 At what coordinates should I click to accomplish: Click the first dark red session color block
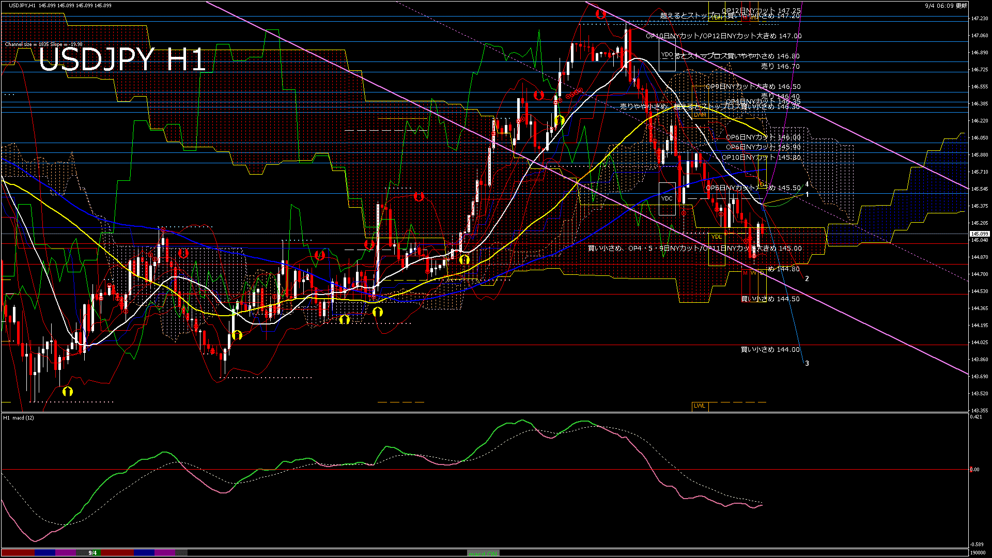coord(18,553)
